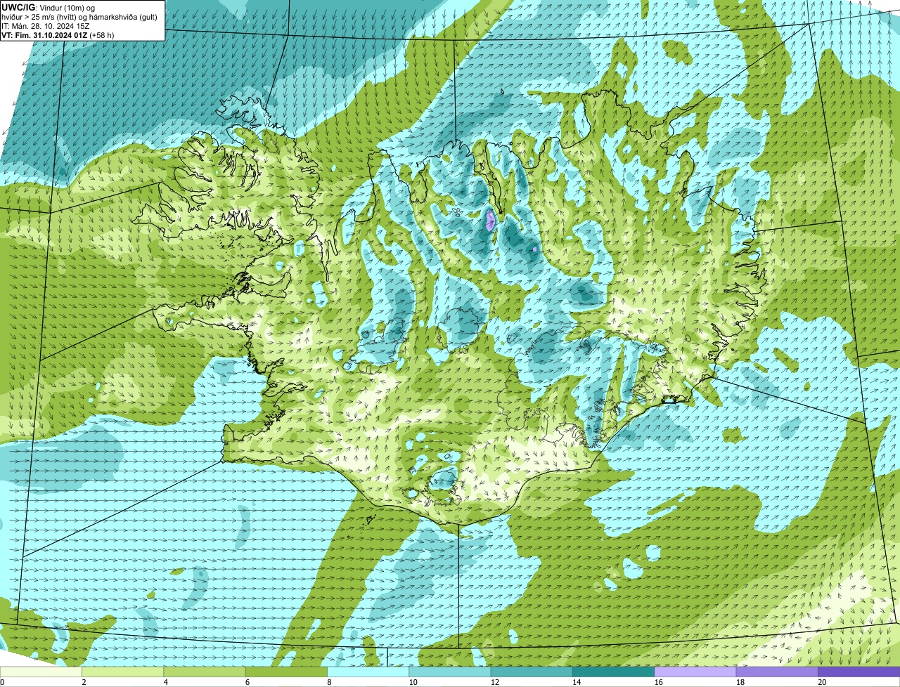Viewport: 900px width, 687px height.
Task: Click the legend label '0'
Action: pos(2,681)
